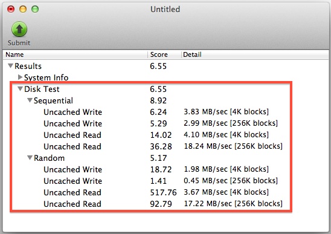Collapse the Results tree node
Viewport: 331px width, 234px height.
[x=10, y=66]
